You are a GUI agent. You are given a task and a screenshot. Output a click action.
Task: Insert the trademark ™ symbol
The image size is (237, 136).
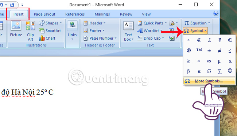point(199,50)
